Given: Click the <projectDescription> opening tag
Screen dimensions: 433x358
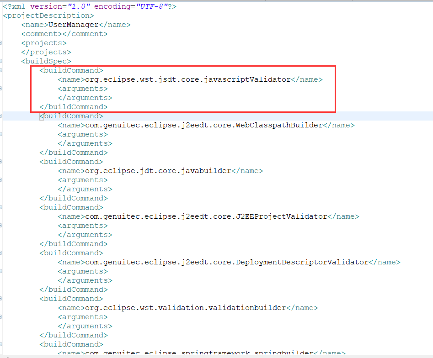Looking at the screenshot, I should [48, 16].
